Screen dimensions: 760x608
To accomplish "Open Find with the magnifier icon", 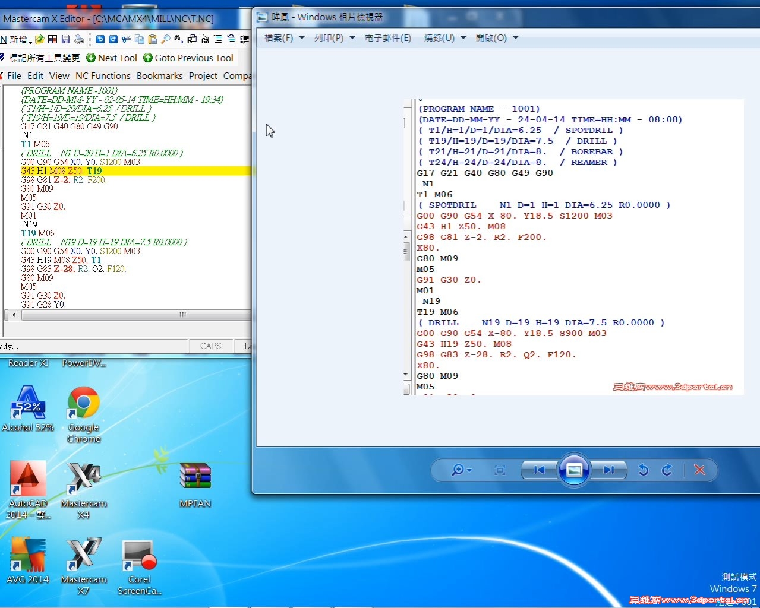I will point(166,39).
